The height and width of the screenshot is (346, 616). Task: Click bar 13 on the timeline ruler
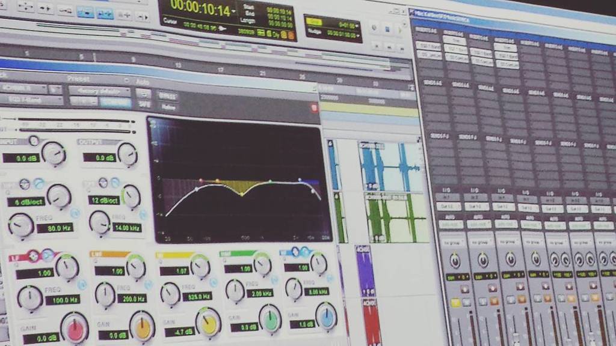click(x=178, y=65)
